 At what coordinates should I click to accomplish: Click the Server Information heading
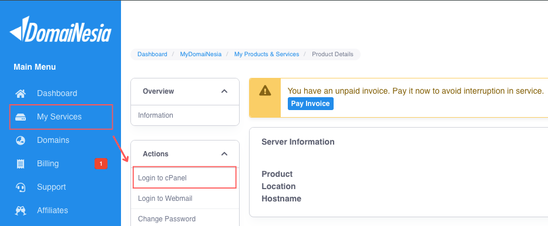click(x=298, y=142)
